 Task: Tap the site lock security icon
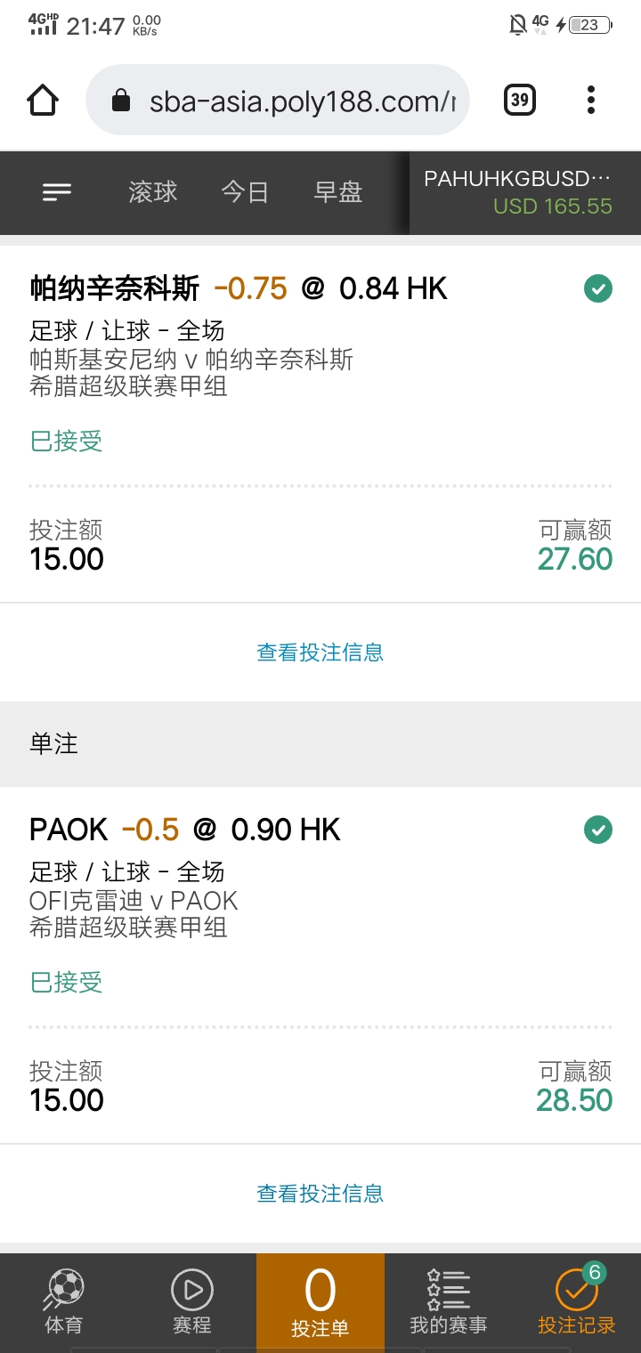[x=121, y=101]
